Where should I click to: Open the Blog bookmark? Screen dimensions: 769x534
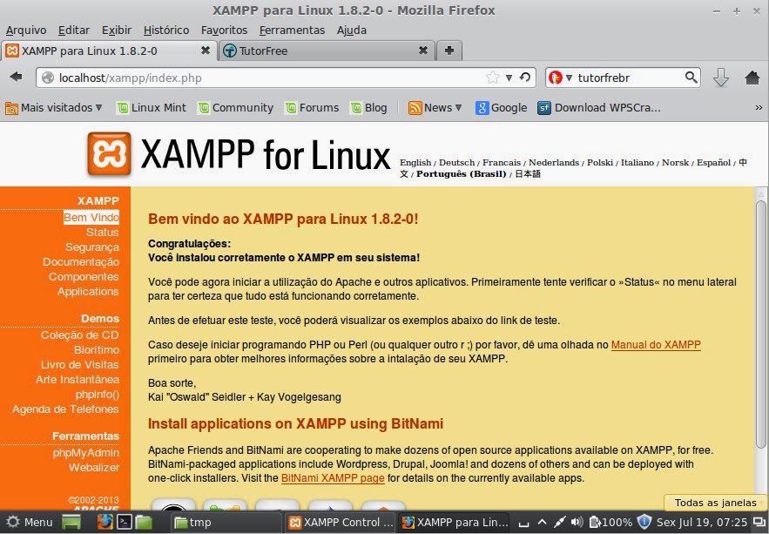[x=368, y=107]
